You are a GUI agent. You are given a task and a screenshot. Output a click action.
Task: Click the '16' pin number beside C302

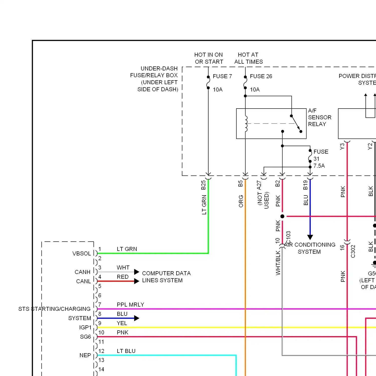[x=342, y=248]
